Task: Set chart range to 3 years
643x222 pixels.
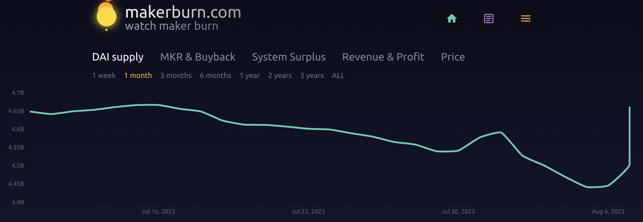Action: pyautogui.click(x=312, y=75)
